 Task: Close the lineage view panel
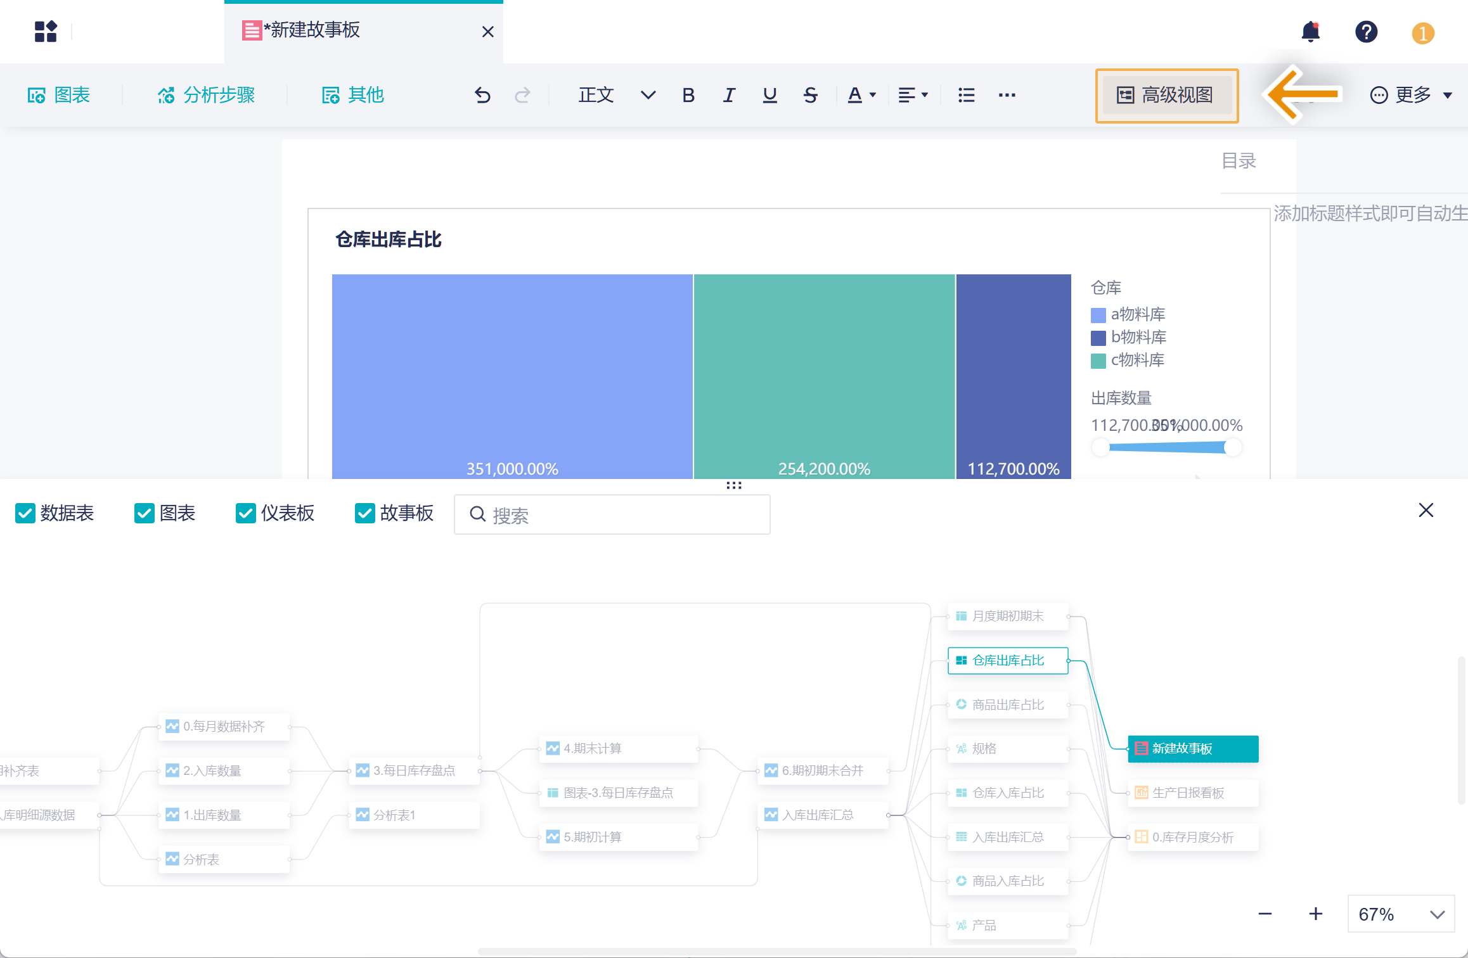coord(1426,510)
